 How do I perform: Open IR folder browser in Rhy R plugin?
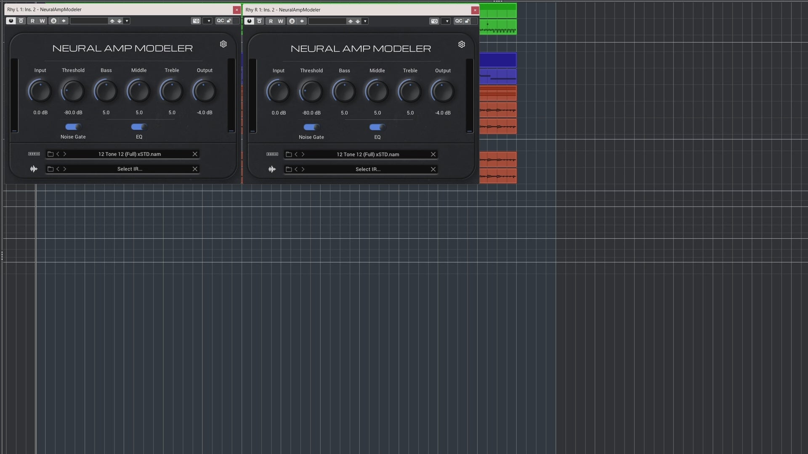[289, 169]
